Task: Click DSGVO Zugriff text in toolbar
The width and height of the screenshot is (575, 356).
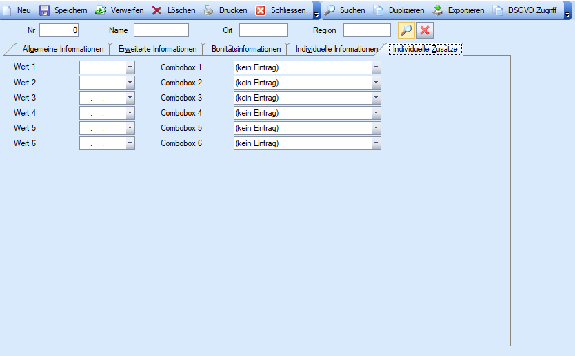Action: pos(532,10)
